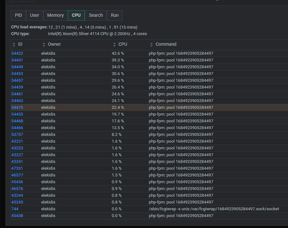The height and width of the screenshot is (228, 288).
Task: View process 54466 details
Action: tap(17, 128)
